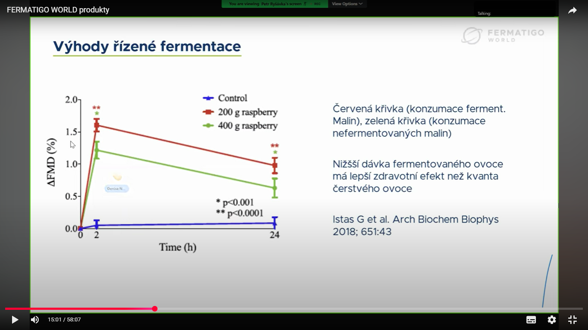Click the red progress bar scrubber handle
588x330 pixels.
pos(155,309)
